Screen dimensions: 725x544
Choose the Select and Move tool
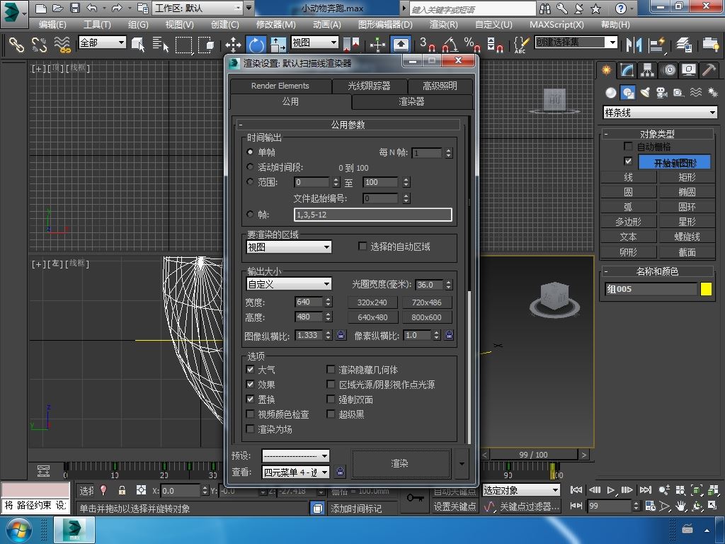point(233,45)
